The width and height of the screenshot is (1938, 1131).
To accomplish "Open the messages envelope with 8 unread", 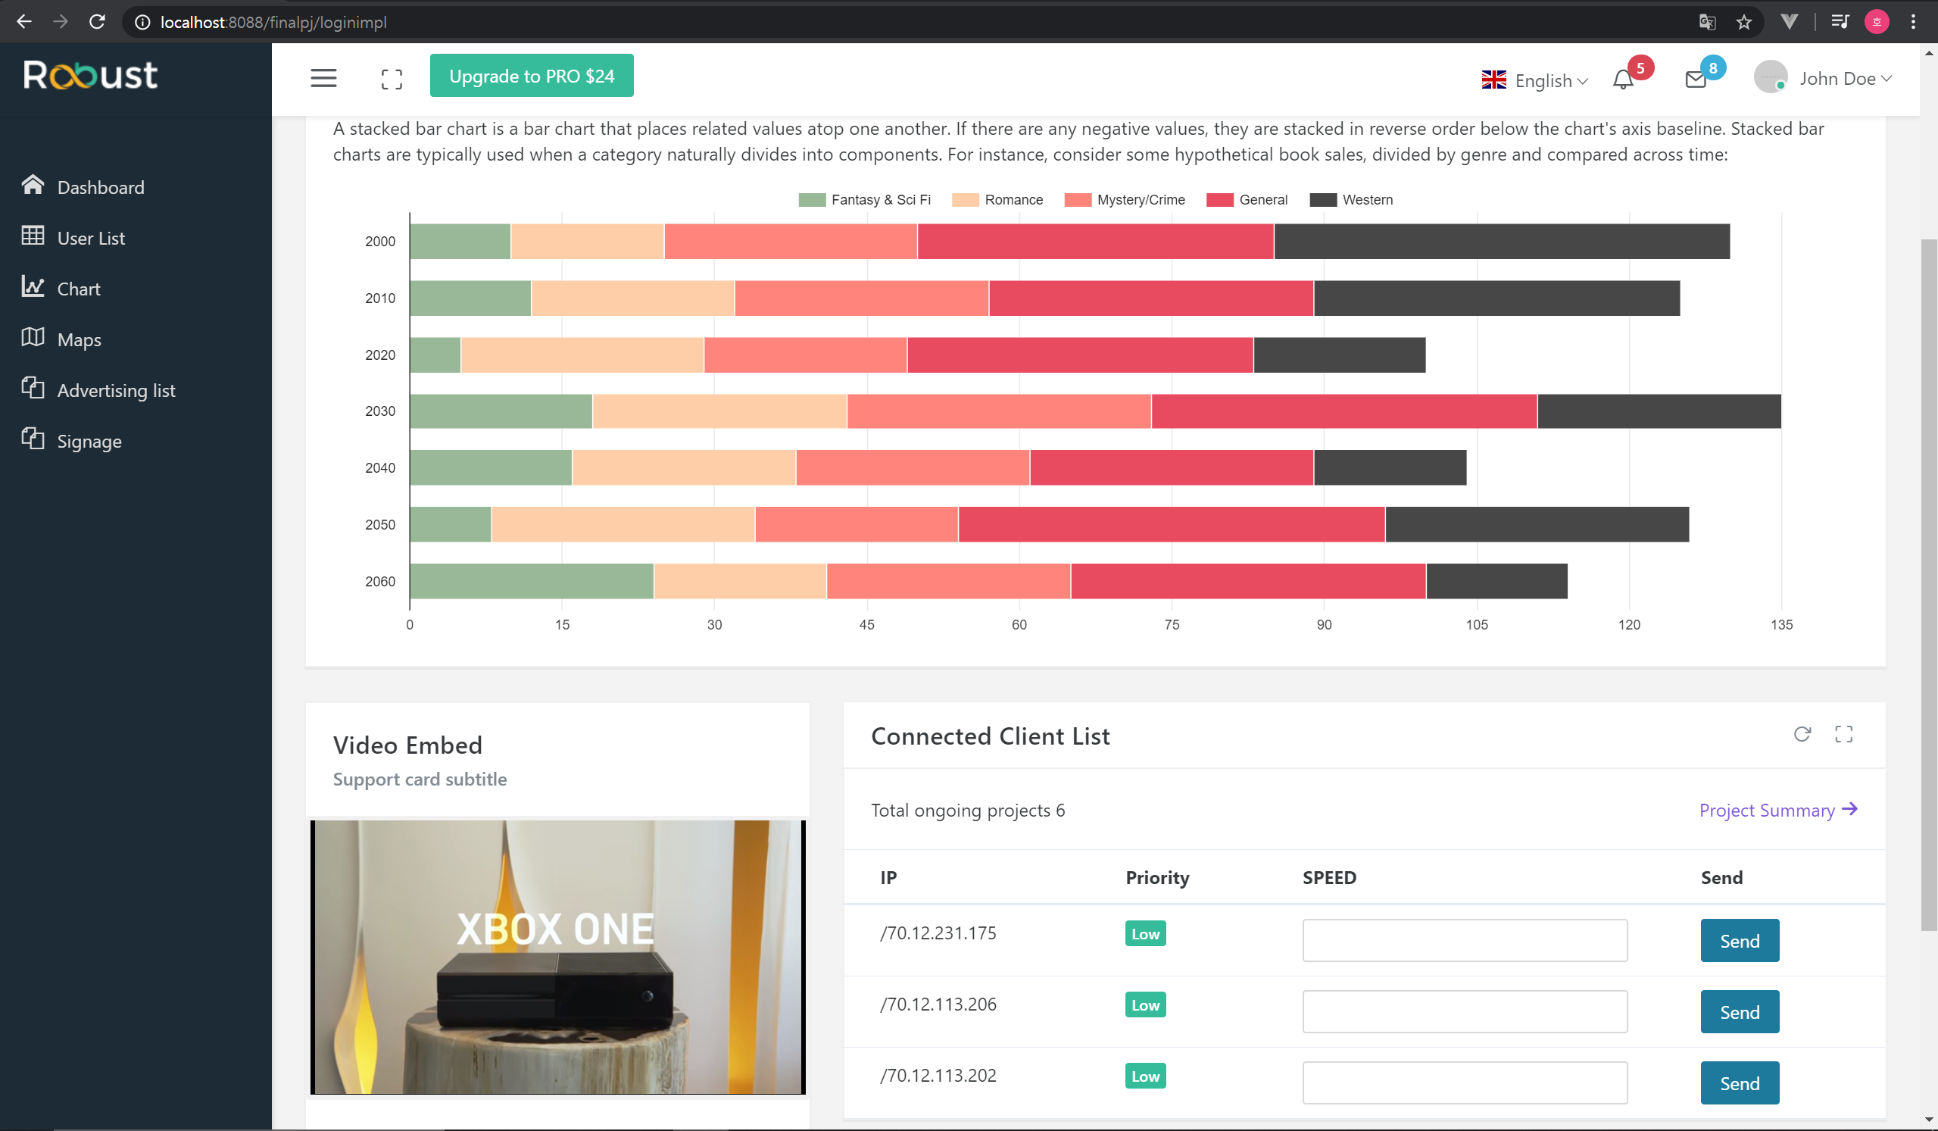I will (1696, 80).
